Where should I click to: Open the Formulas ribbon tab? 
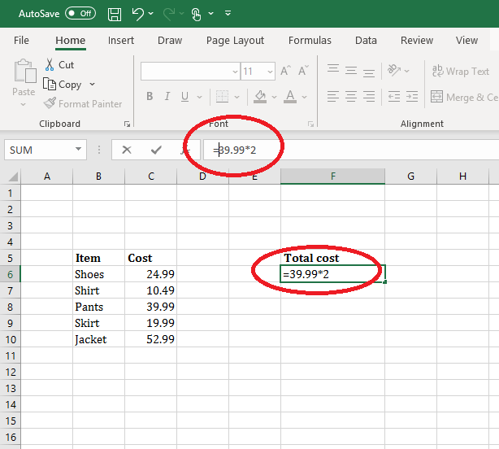coord(310,41)
